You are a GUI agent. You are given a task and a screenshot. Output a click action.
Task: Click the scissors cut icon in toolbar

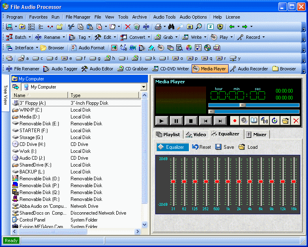click(71, 27)
